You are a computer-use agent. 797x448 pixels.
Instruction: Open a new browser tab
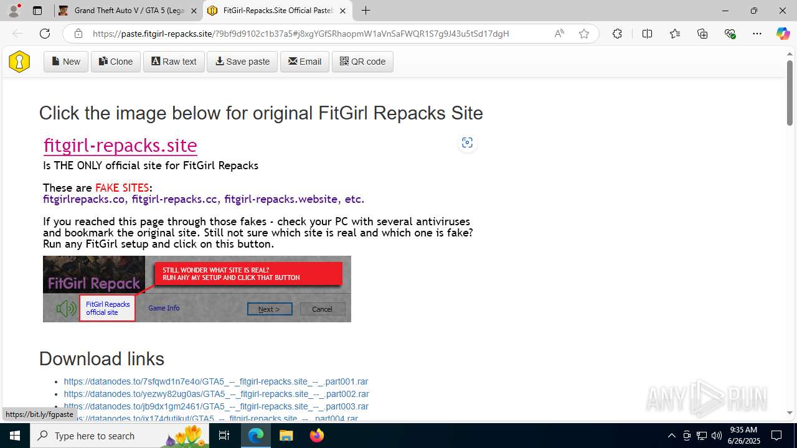(x=366, y=11)
